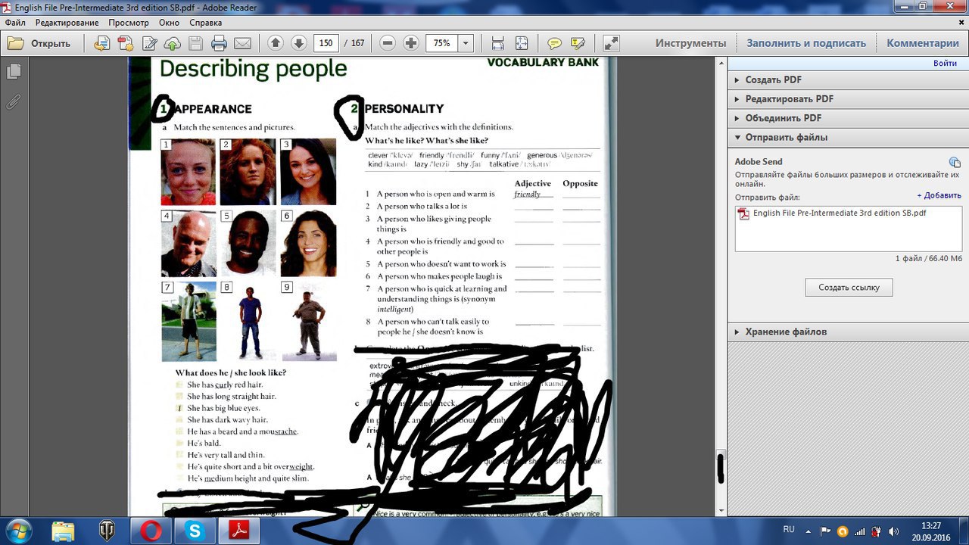The height and width of the screenshot is (545, 969).
Task: Open the Opera browser from the taskbar
Action: coord(151,531)
